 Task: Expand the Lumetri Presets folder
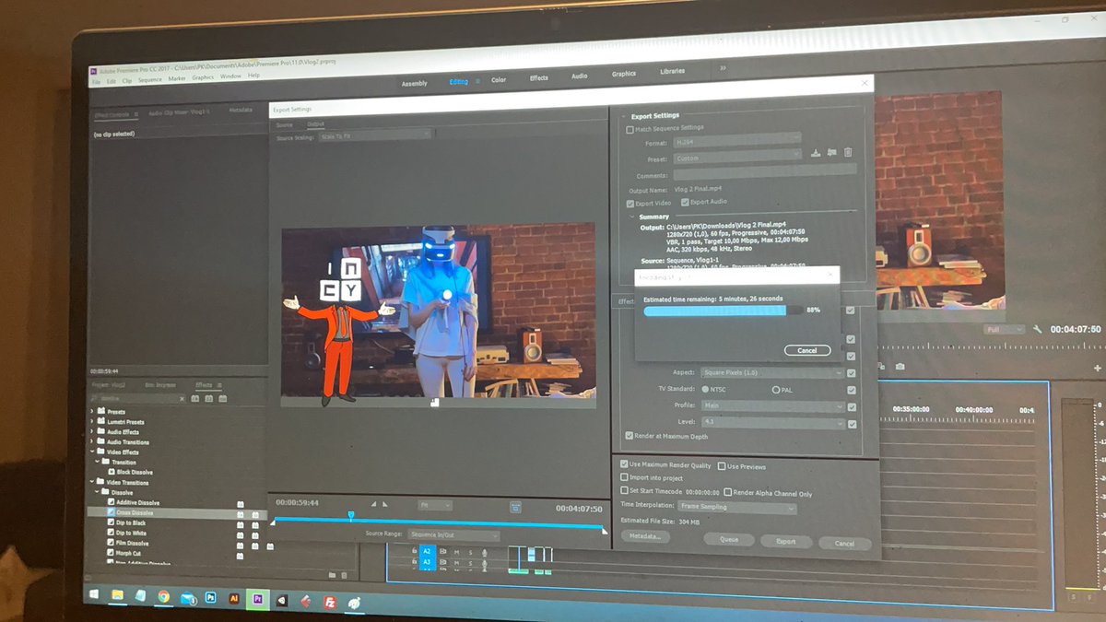point(92,421)
